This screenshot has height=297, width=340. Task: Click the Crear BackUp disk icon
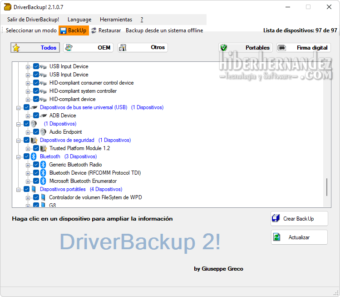276,218
